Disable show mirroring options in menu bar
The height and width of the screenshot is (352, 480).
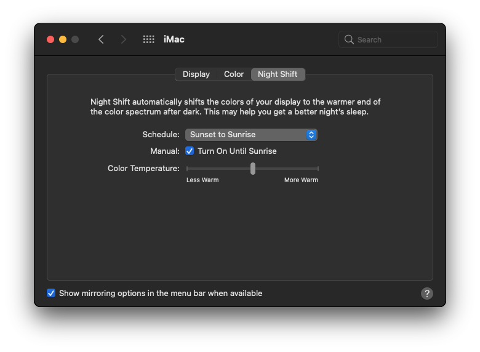click(x=51, y=293)
